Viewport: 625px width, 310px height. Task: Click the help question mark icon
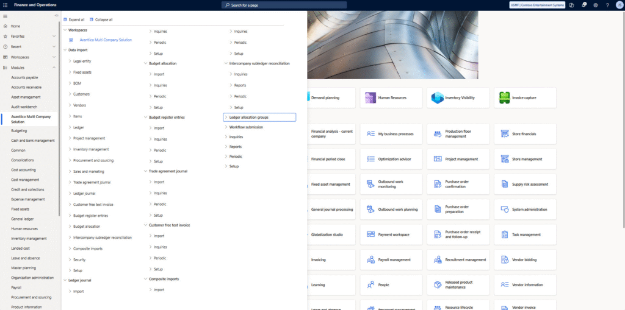(607, 5)
